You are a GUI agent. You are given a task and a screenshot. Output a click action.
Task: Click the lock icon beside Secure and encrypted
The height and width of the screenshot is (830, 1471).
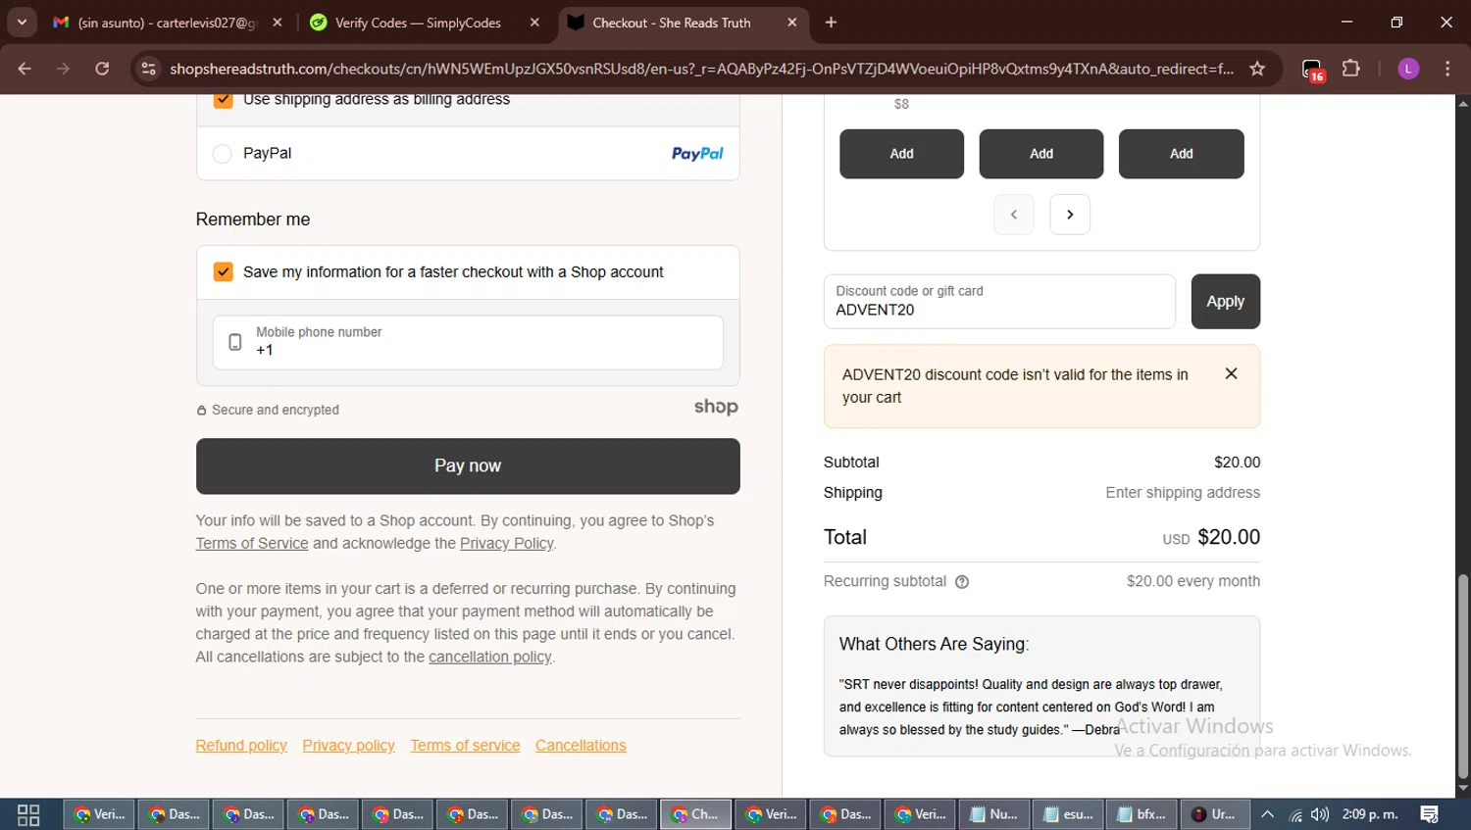[x=201, y=411]
